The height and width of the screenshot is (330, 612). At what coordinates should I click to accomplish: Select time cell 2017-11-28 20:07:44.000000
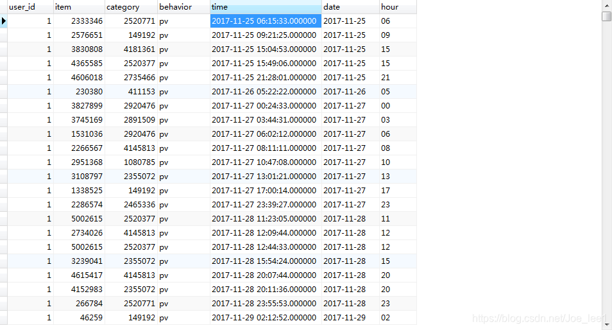point(266,275)
